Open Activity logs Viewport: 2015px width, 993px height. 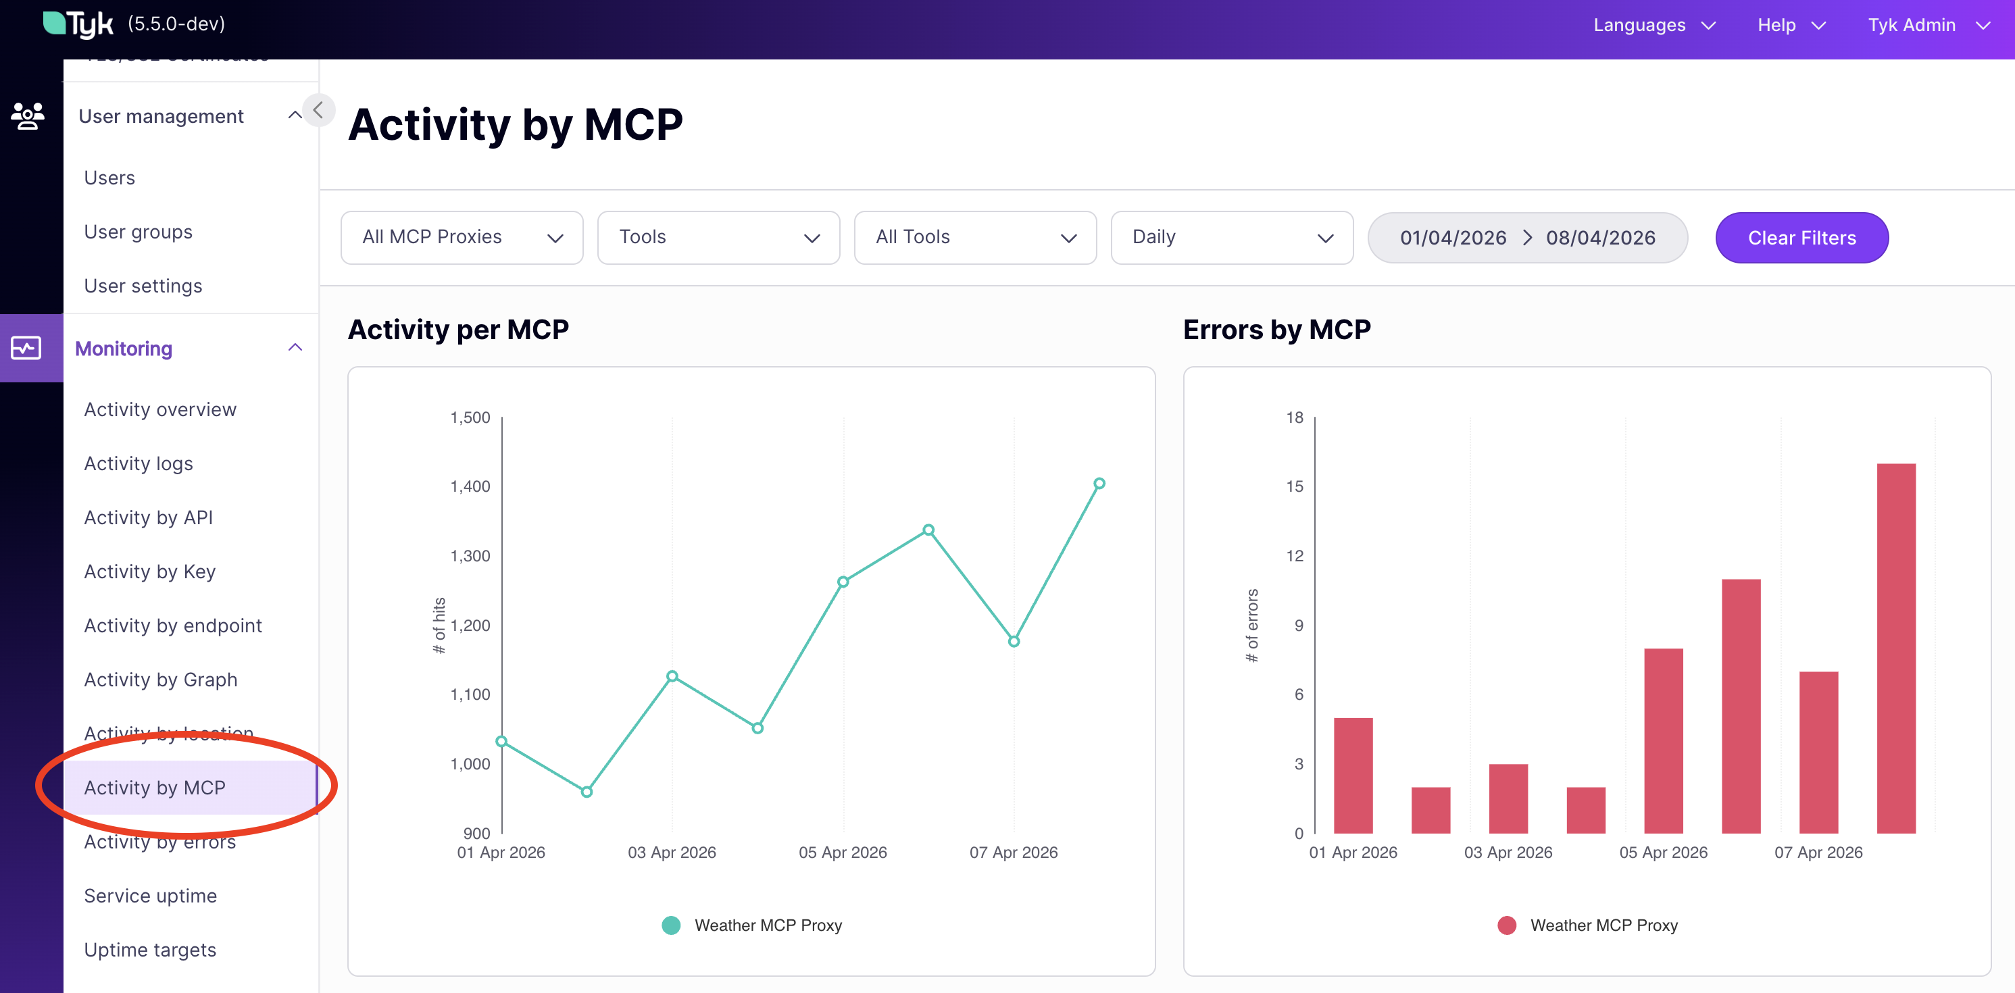click(x=139, y=463)
